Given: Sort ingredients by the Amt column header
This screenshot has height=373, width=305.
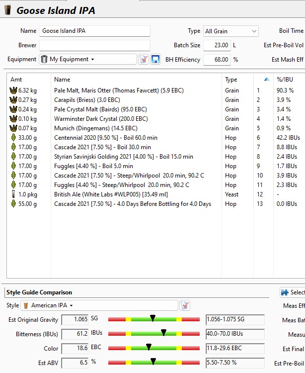Looking at the screenshot, I should pos(29,80).
